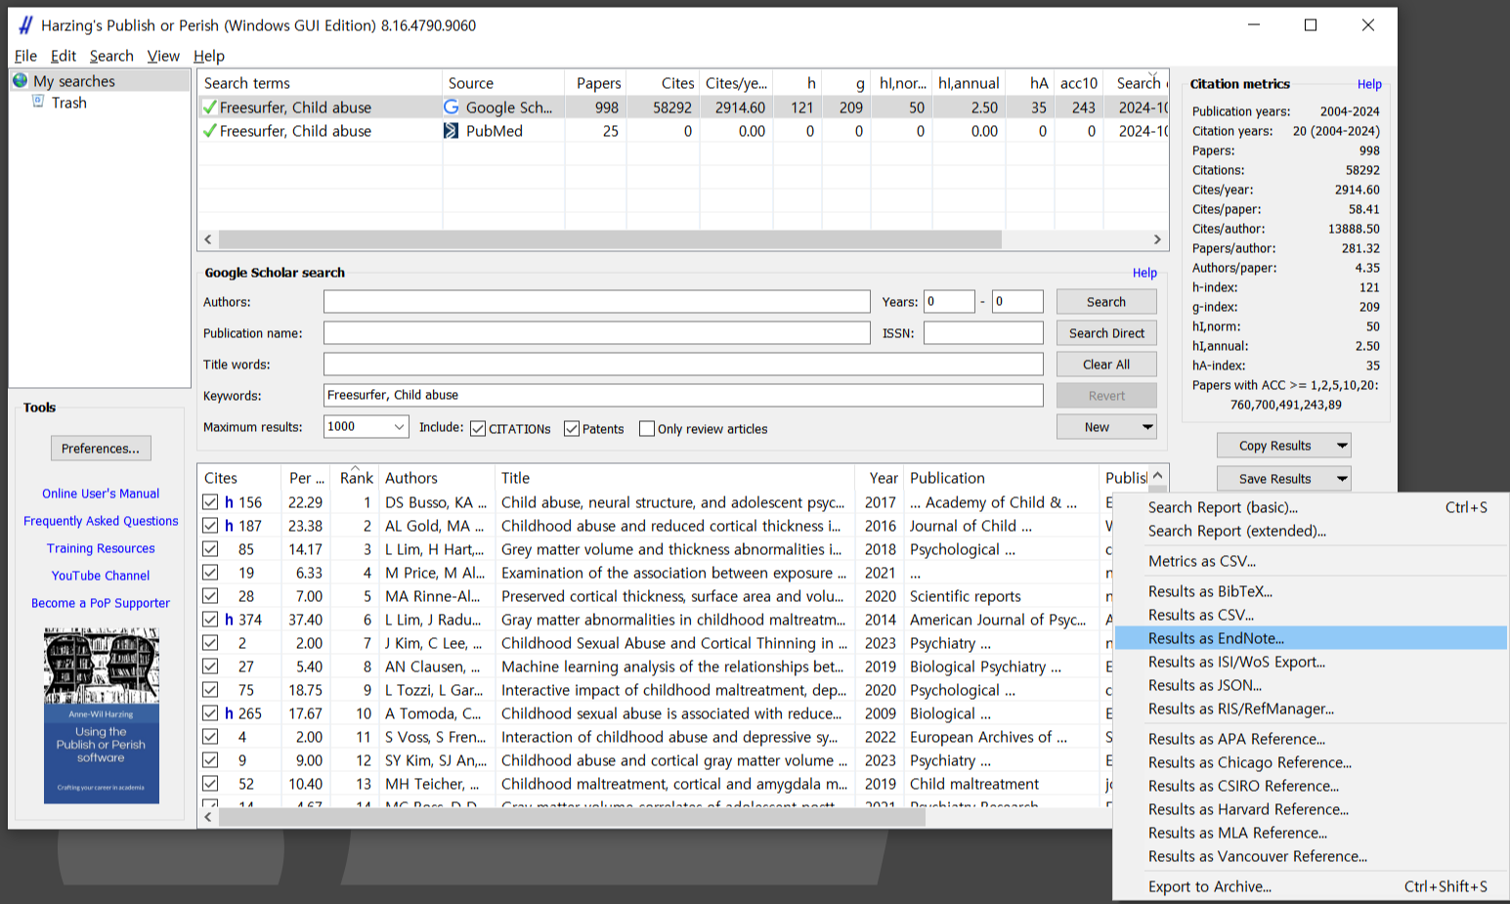1510x904 pixels.
Task: Choose Results as EndNote menu item
Action: (x=1311, y=638)
